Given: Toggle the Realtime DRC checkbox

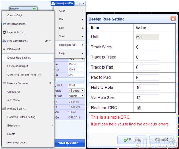Looking at the screenshot, I should coord(139,108).
